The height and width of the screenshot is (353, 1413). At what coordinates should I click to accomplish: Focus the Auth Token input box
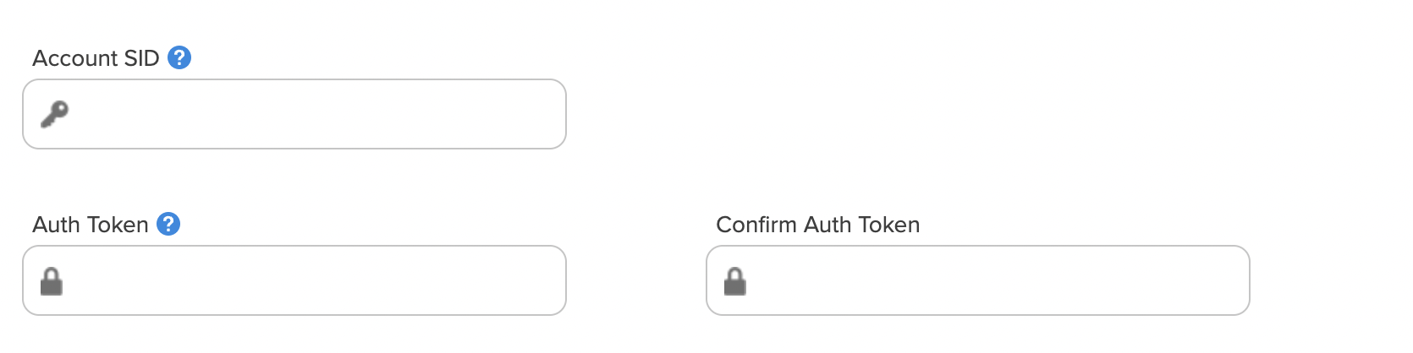(294, 280)
